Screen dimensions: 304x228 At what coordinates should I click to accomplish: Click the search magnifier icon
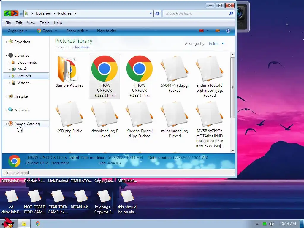tap(231, 13)
